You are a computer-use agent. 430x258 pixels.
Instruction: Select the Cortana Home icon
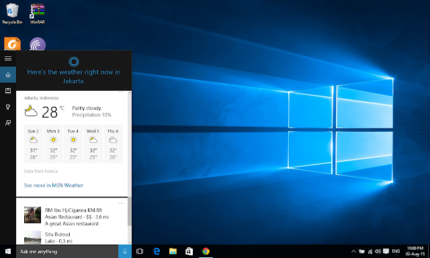tap(8, 75)
